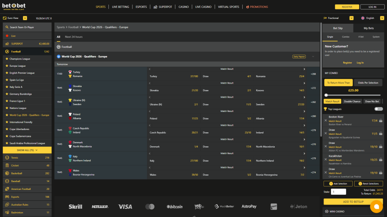387x217 pixels.
Task: Click ADD TO BETSLIP button
Action: click(353, 202)
